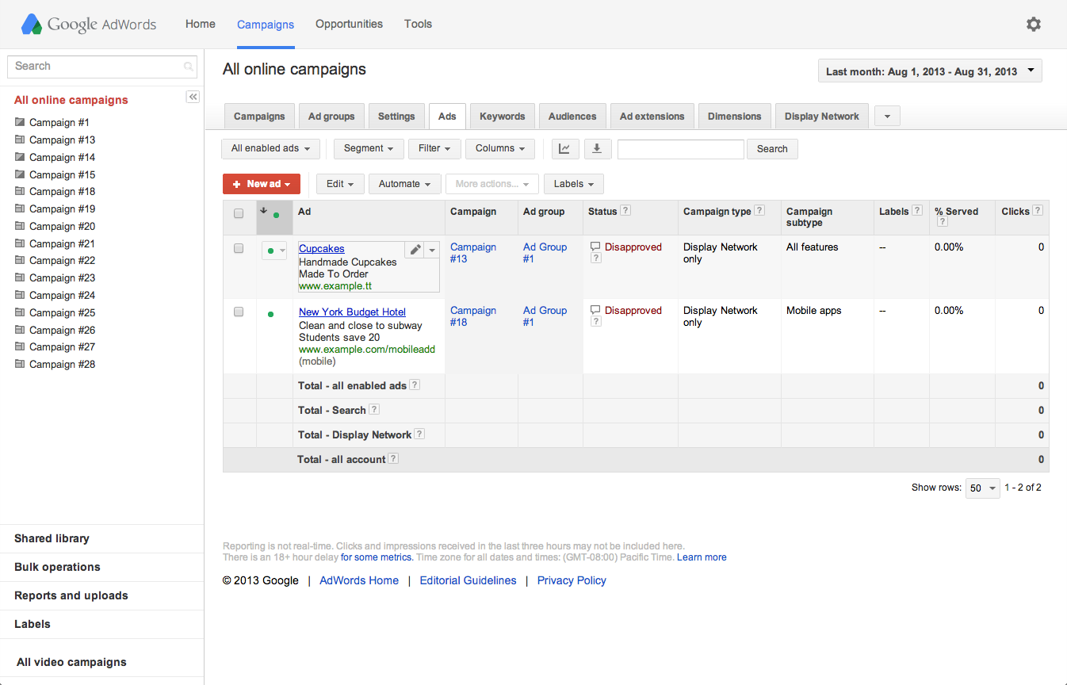Click the chart graph toggle icon
This screenshot has width=1067, height=685.
click(x=564, y=148)
